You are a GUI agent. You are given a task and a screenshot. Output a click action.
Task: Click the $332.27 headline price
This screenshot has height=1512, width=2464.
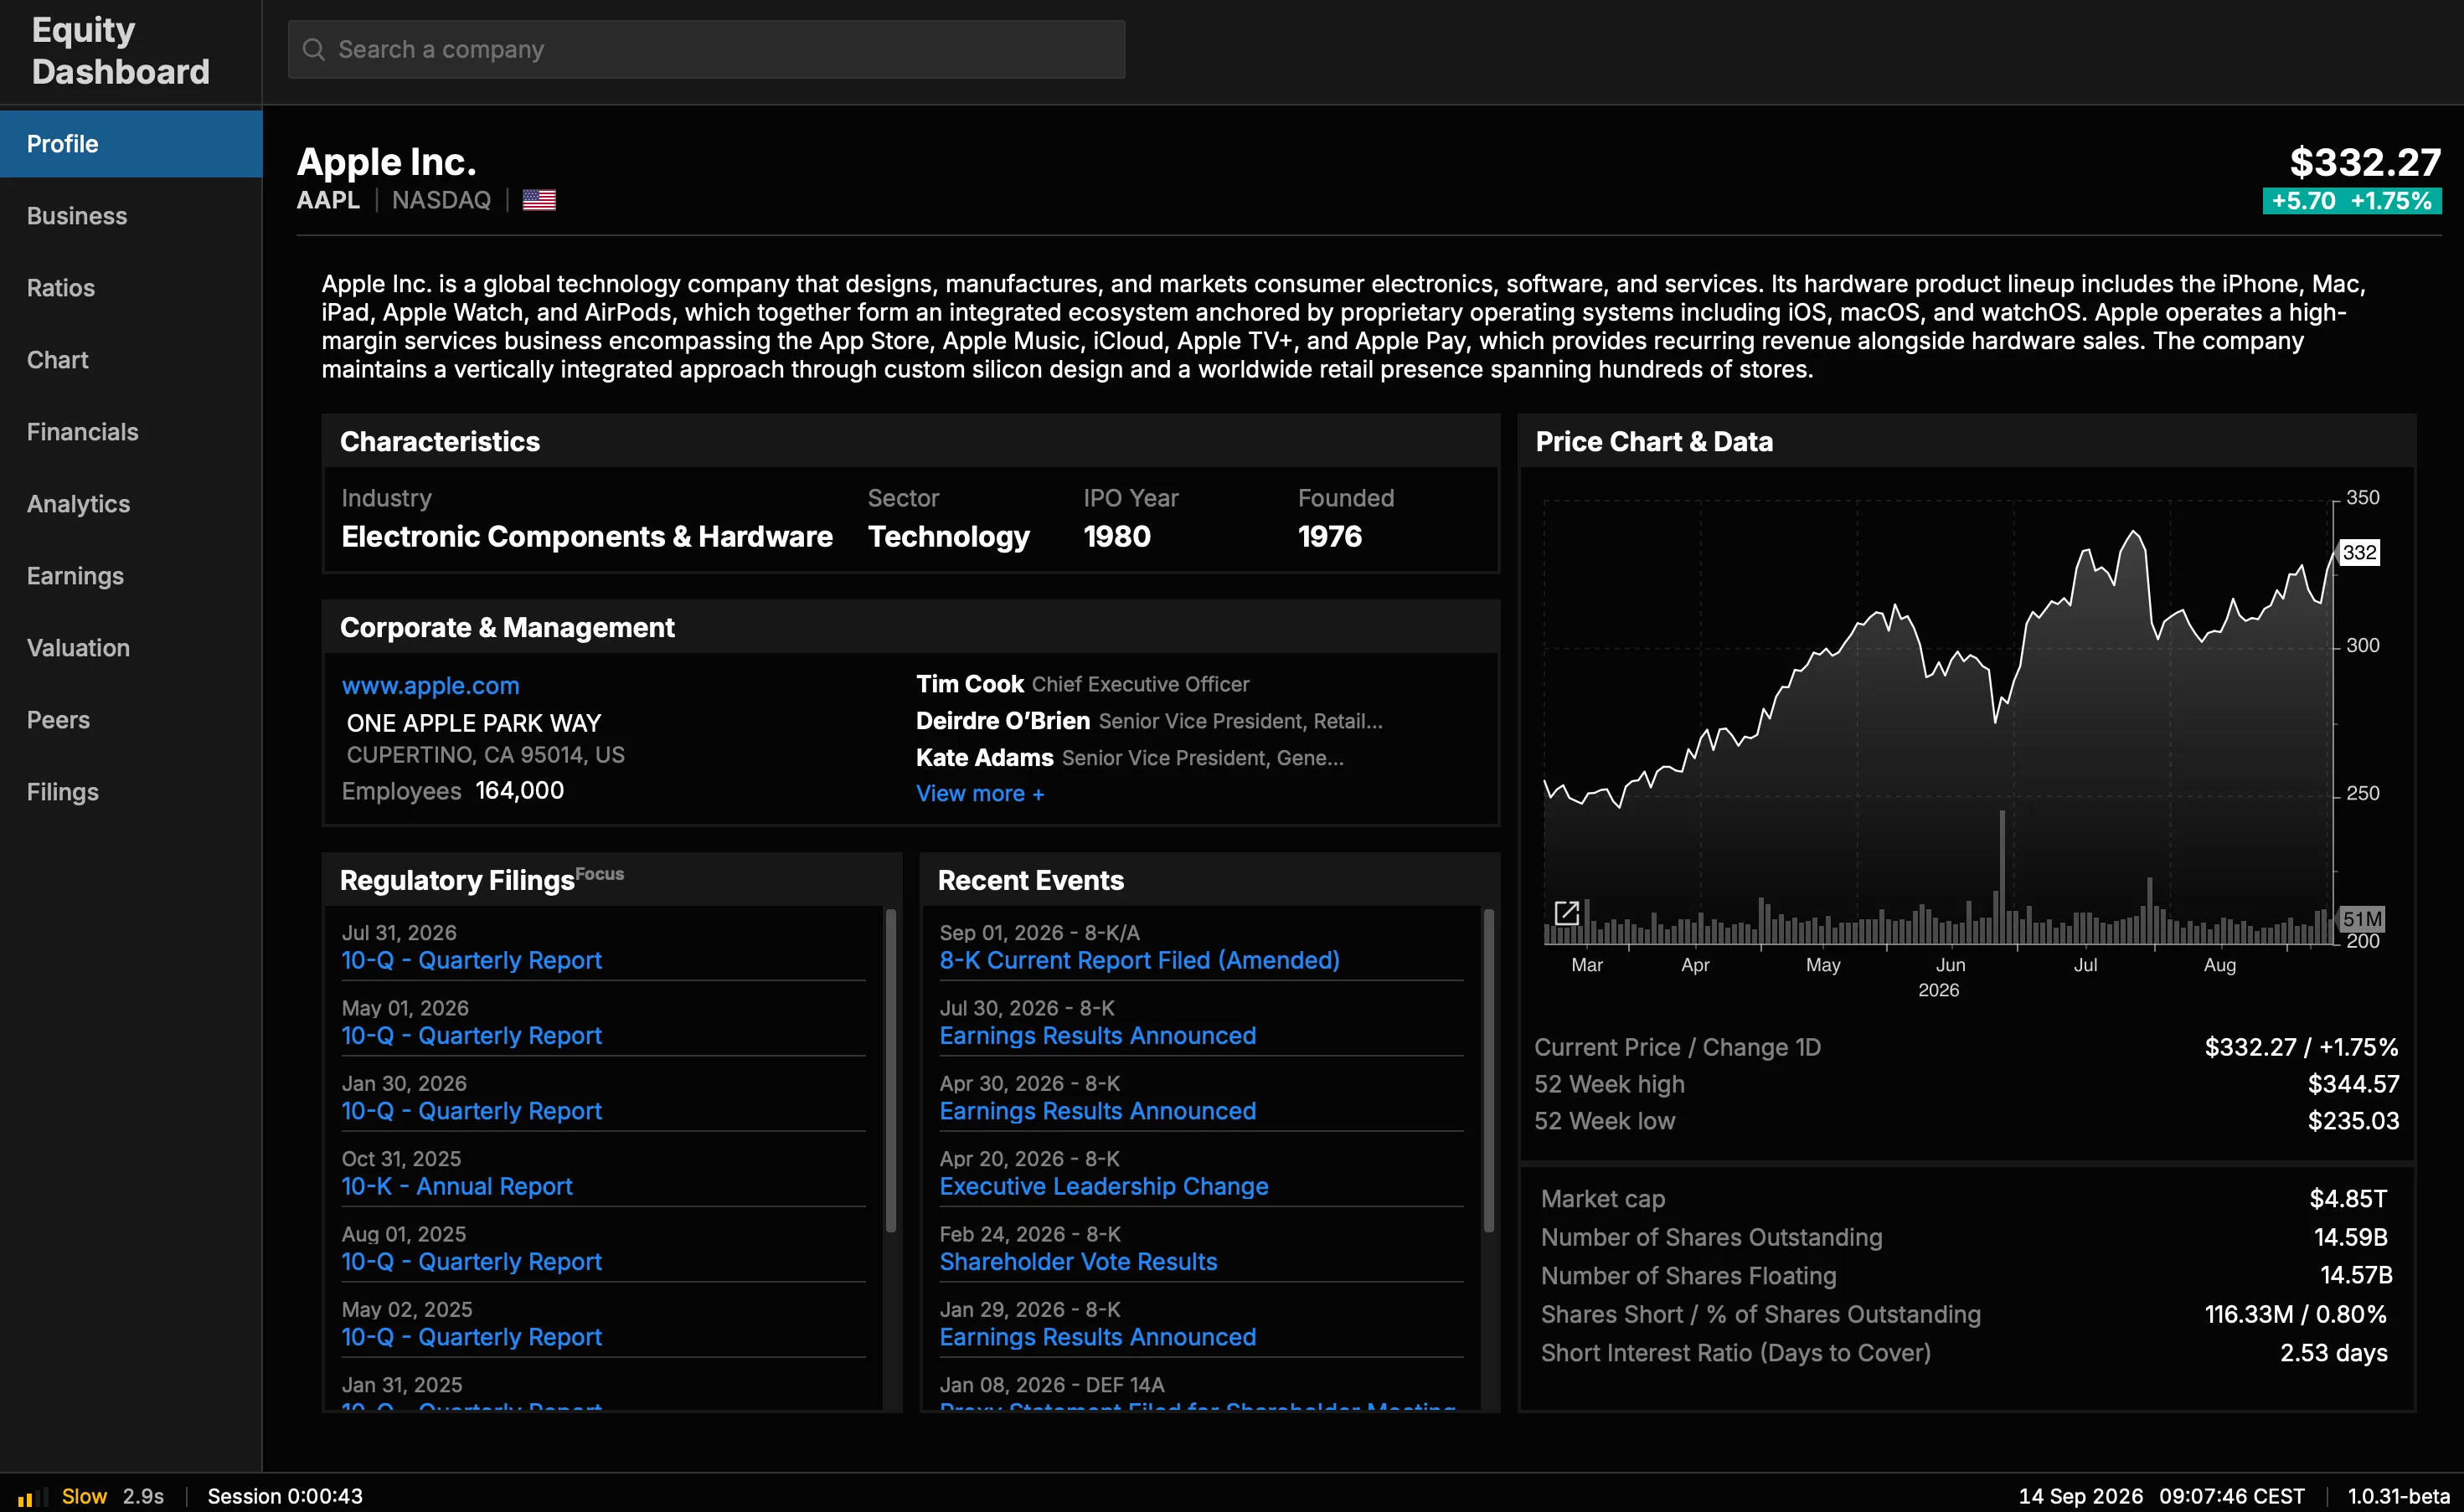[2365, 162]
